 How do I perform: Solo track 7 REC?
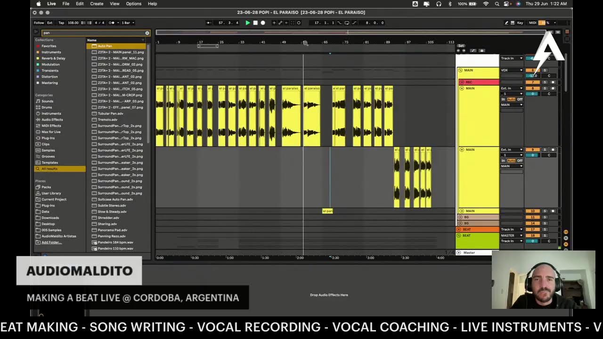click(x=545, y=82)
